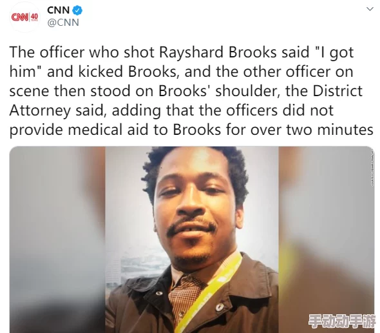
Task: Click the blurred left panel of the photo
Action: [57, 239]
